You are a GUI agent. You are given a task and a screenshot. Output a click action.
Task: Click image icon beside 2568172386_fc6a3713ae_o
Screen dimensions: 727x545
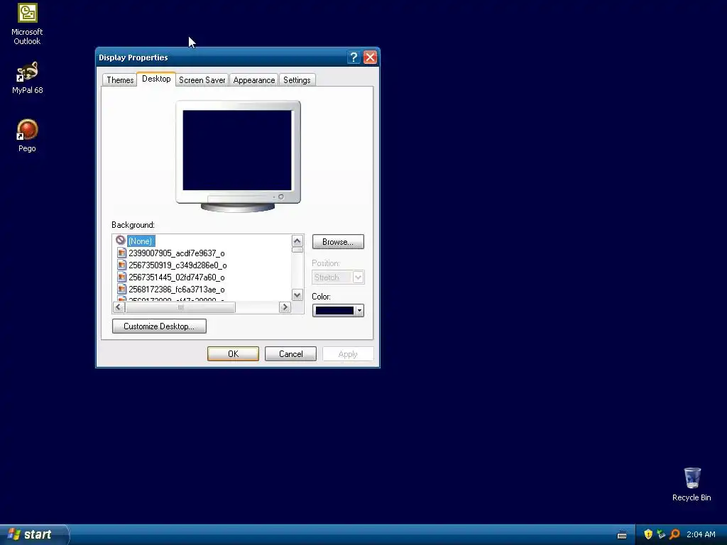pos(121,289)
